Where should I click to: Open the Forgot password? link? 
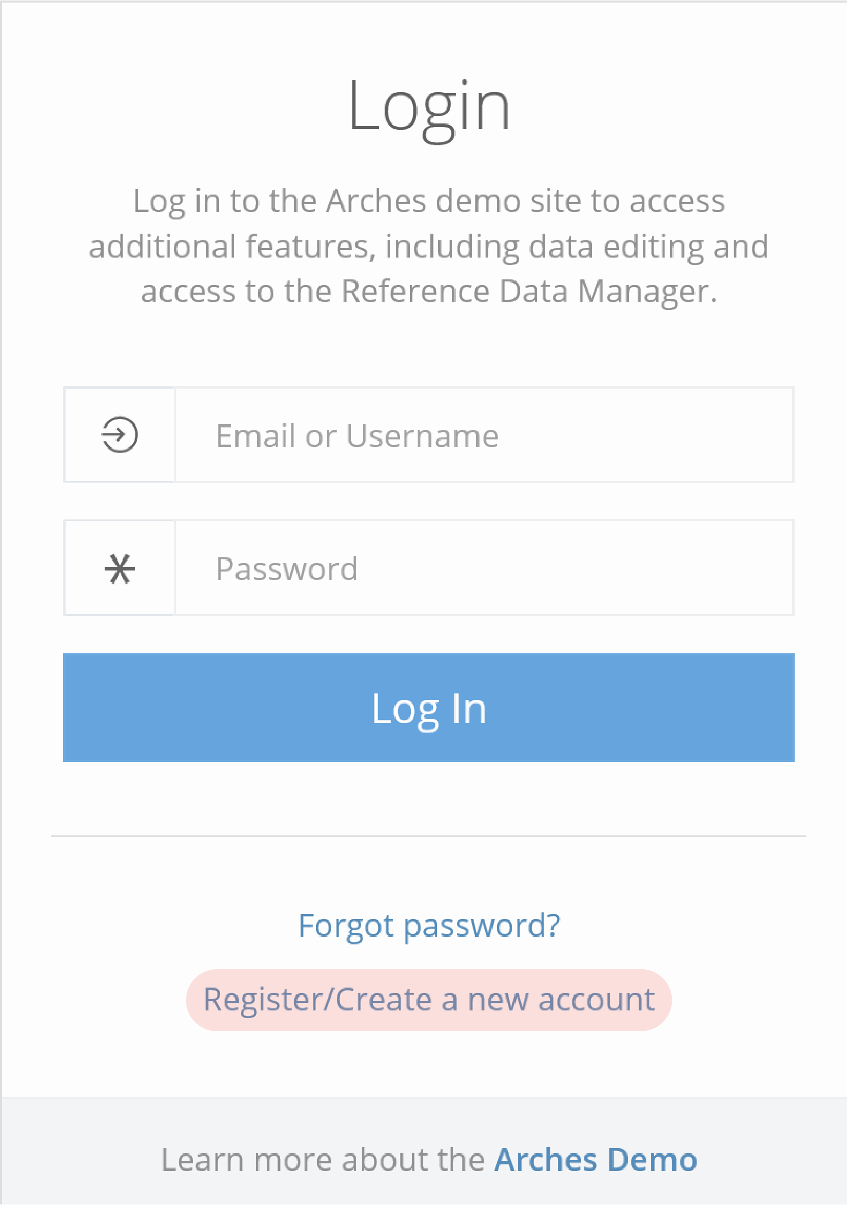(x=429, y=925)
